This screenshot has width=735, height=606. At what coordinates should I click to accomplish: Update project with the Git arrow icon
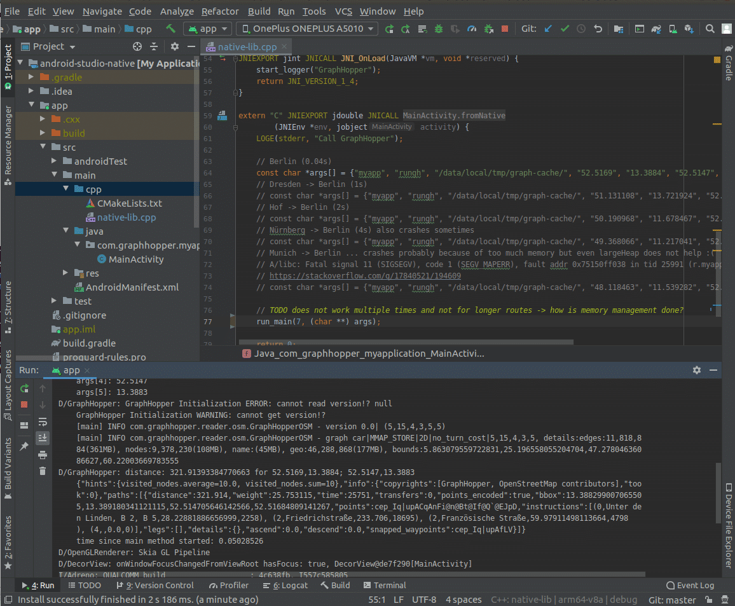tap(548, 29)
